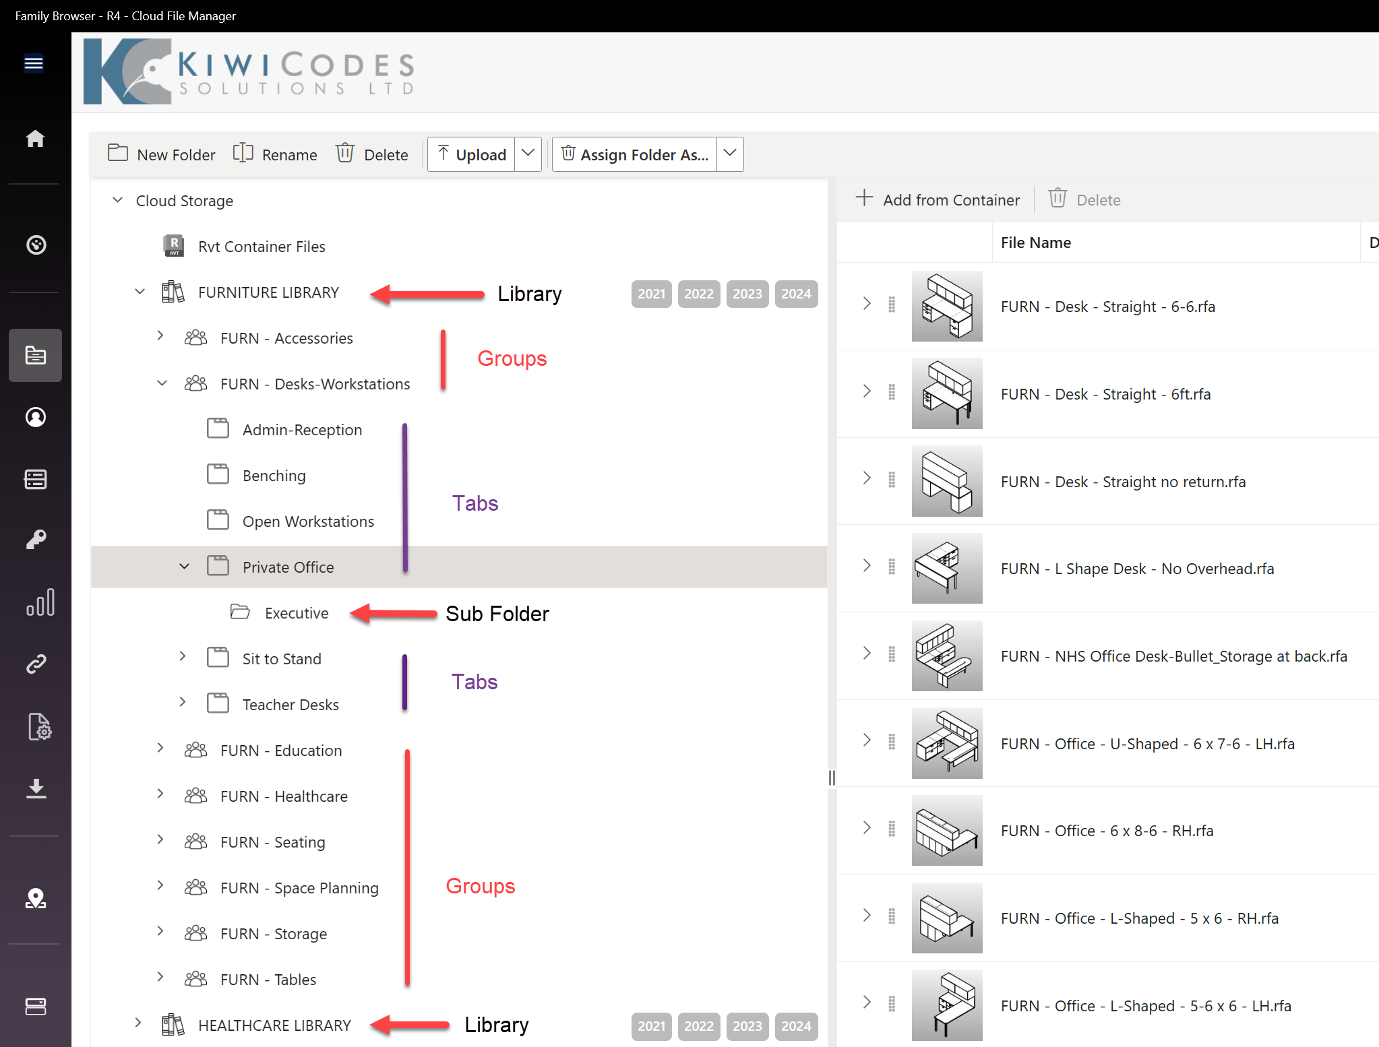Open the file settings gear icon
The width and height of the screenshot is (1379, 1047).
(x=39, y=727)
